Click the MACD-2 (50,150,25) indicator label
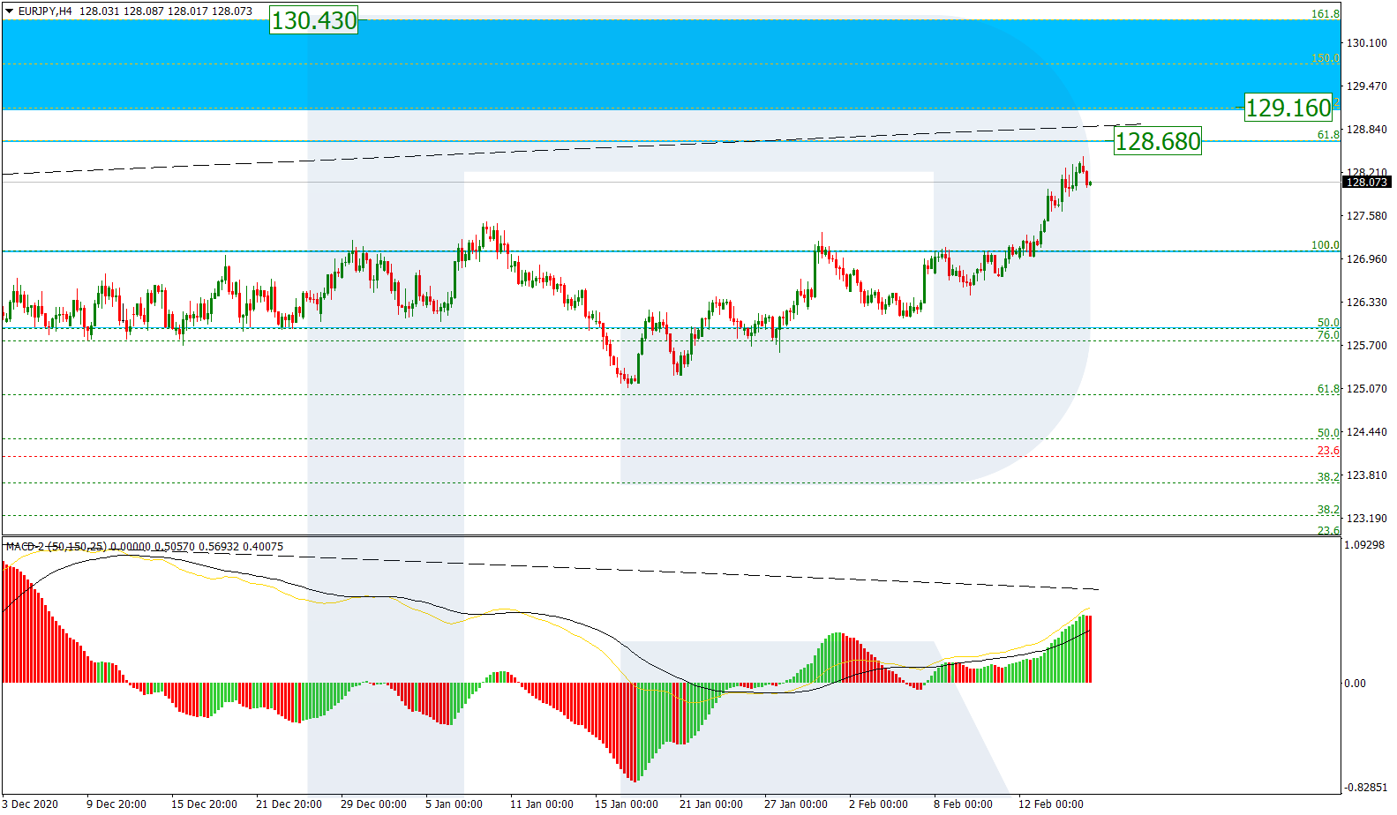Viewport: 1397px width, 815px height. [x=56, y=547]
